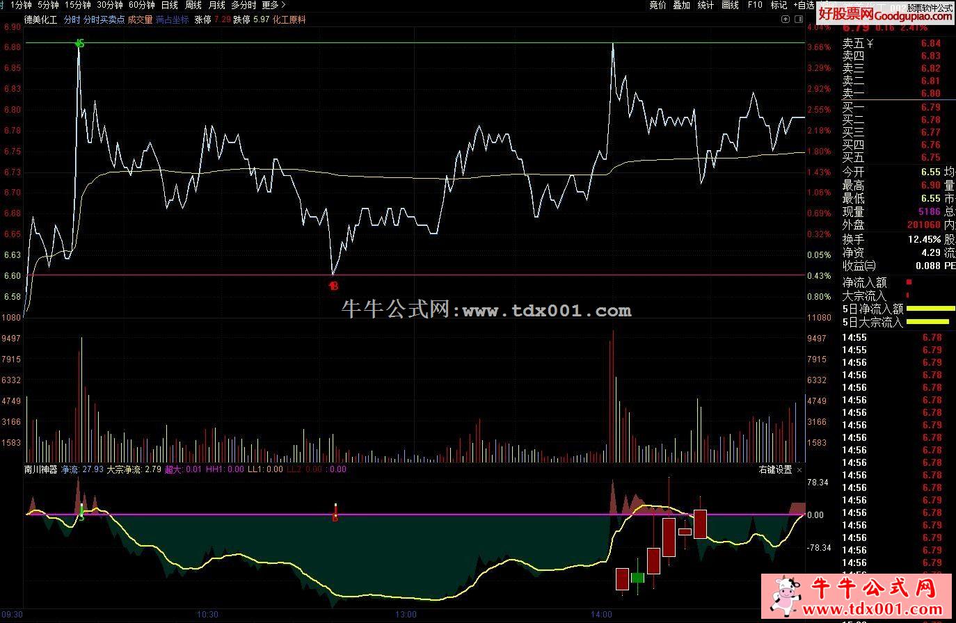
Task: Click the 5日净流入额 yellow bar
Action: click(x=931, y=309)
